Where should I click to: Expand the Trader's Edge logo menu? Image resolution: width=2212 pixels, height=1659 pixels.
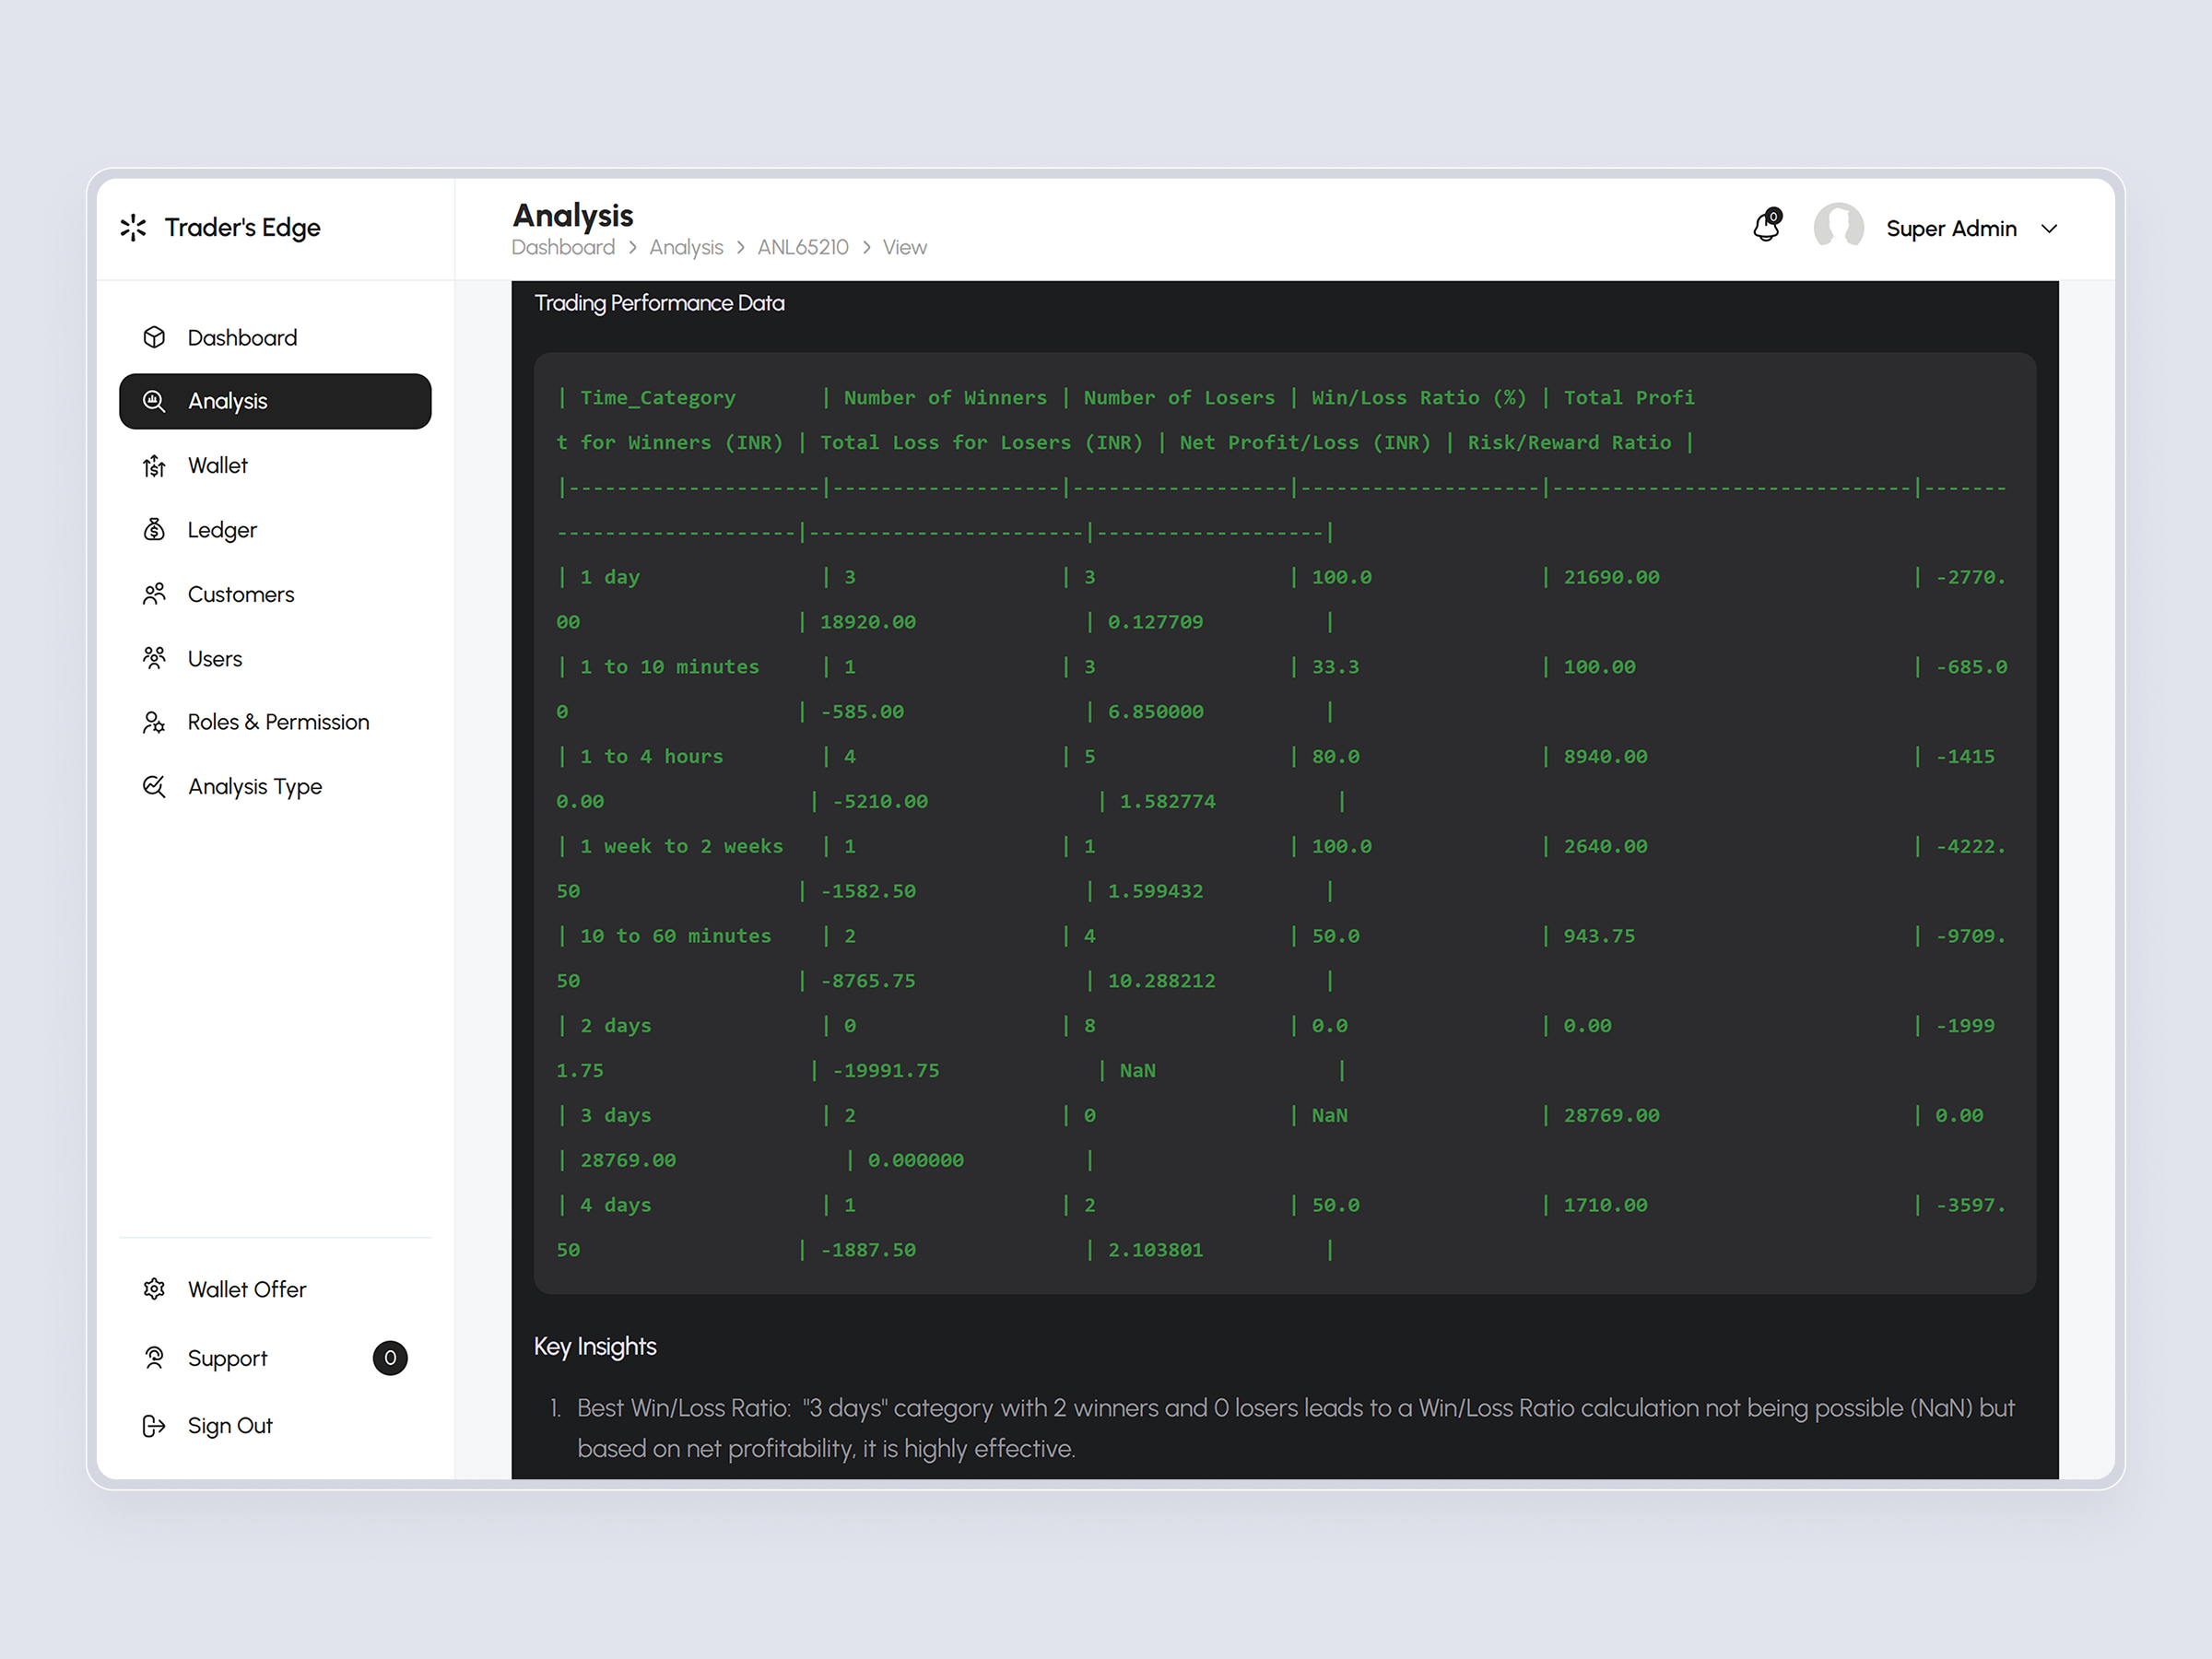click(134, 227)
